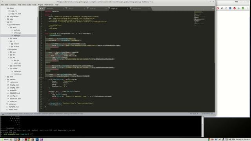Open the Selection menu
This screenshot has height=141, width=251.
[x=13, y=5]
